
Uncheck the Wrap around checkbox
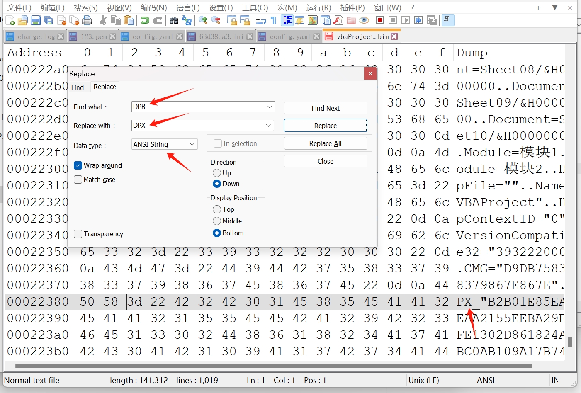click(78, 165)
